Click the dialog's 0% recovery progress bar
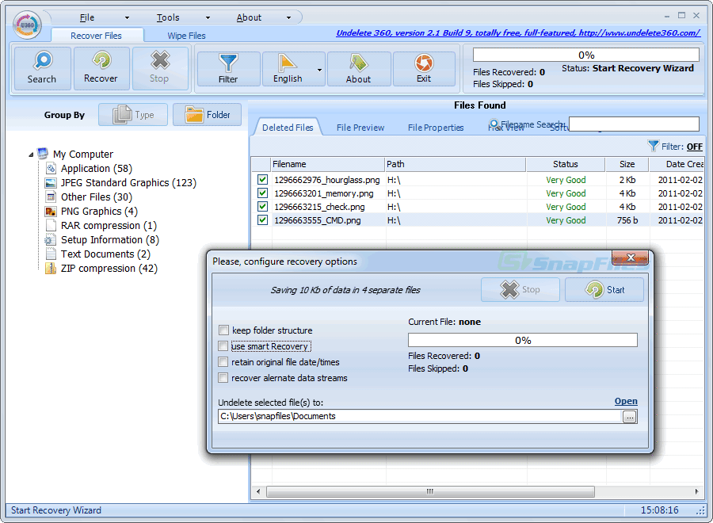Image resolution: width=713 pixels, height=523 pixels. click(523, 340)
